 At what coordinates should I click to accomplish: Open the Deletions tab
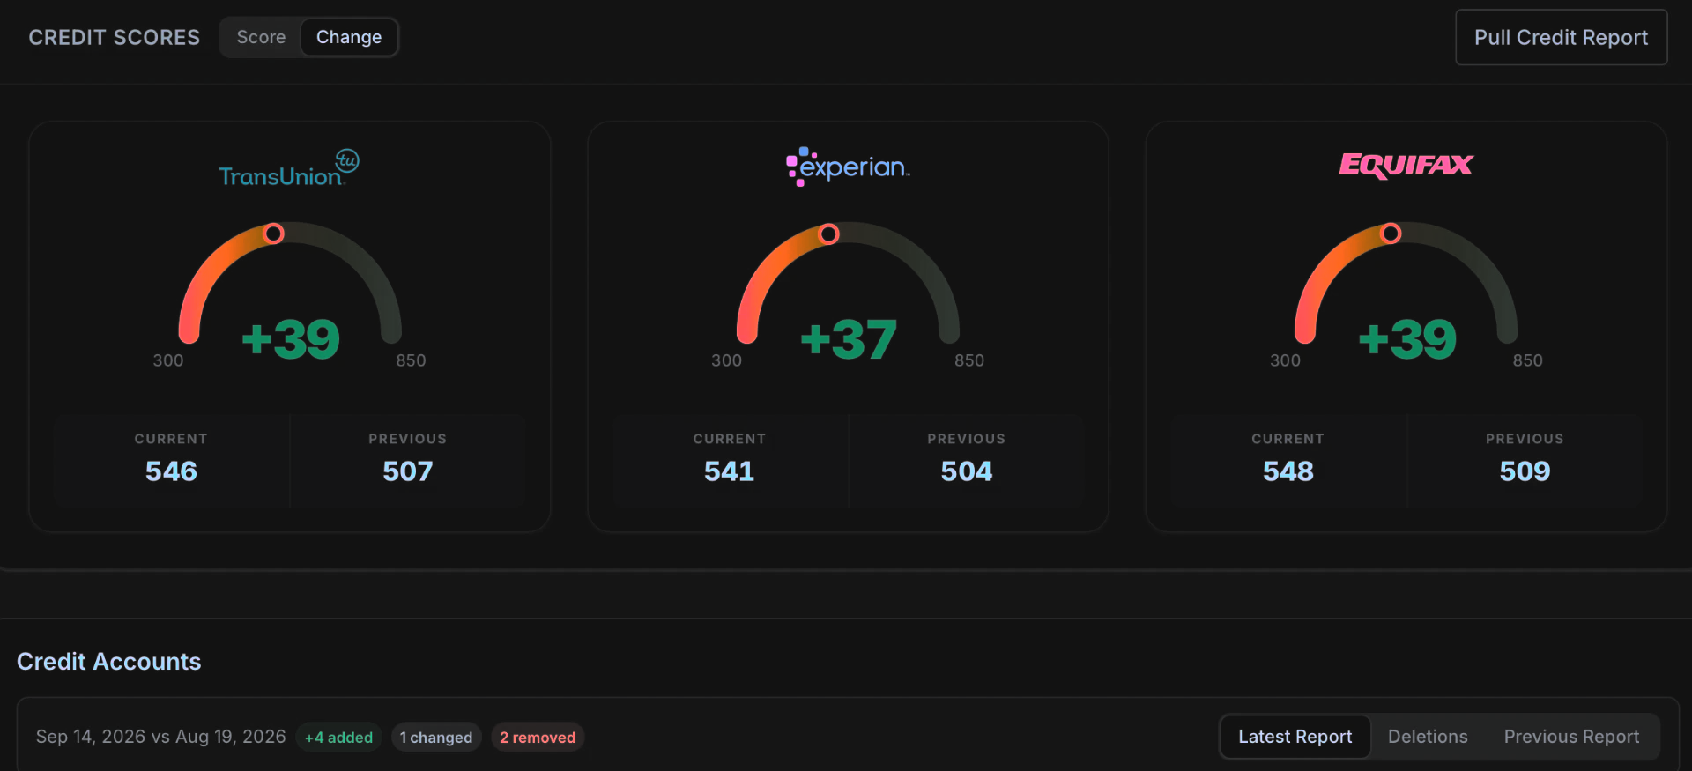tap(1428, 737)
